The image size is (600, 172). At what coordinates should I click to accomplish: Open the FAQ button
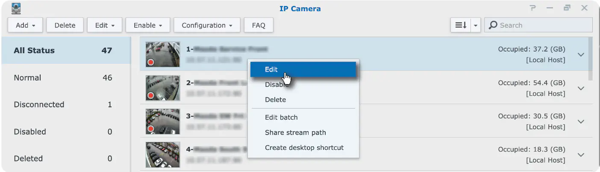[259, 25]
